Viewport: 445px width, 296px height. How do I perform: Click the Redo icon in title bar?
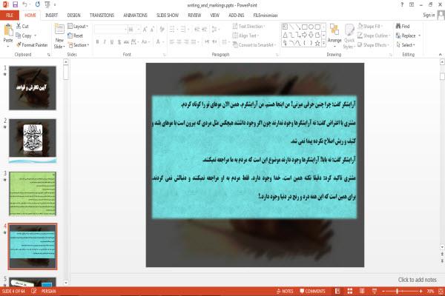click(38, 4)
